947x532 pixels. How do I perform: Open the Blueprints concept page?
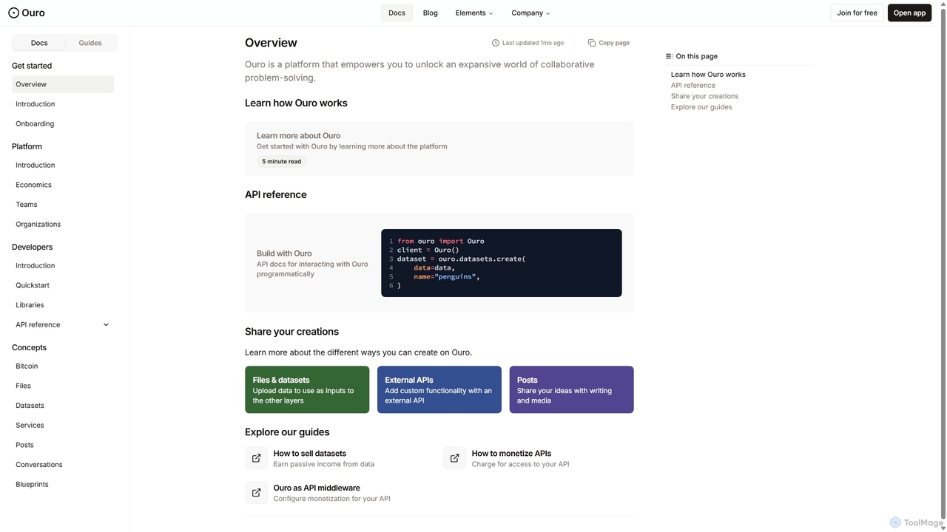63,485
